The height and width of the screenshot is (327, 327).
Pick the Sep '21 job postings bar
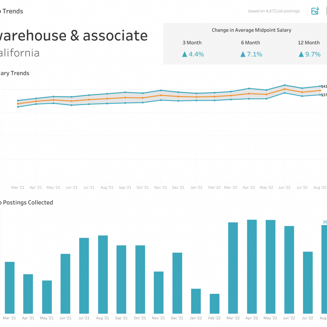coord(121,279)
